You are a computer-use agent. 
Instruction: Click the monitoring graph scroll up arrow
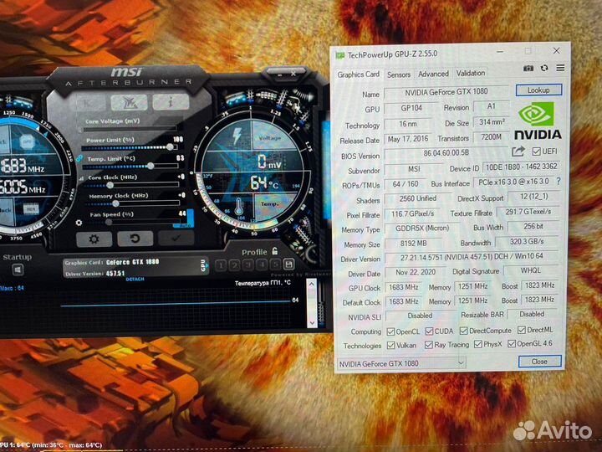pos(311,285)
